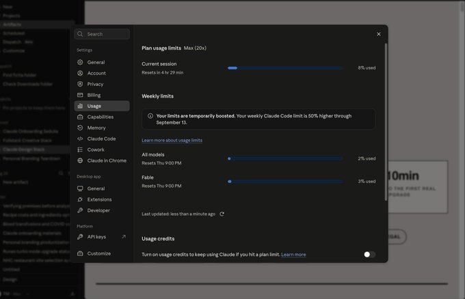This screenshot has width=465, height=299.
Task: Click the Account person icon
Action: [80, 73]
